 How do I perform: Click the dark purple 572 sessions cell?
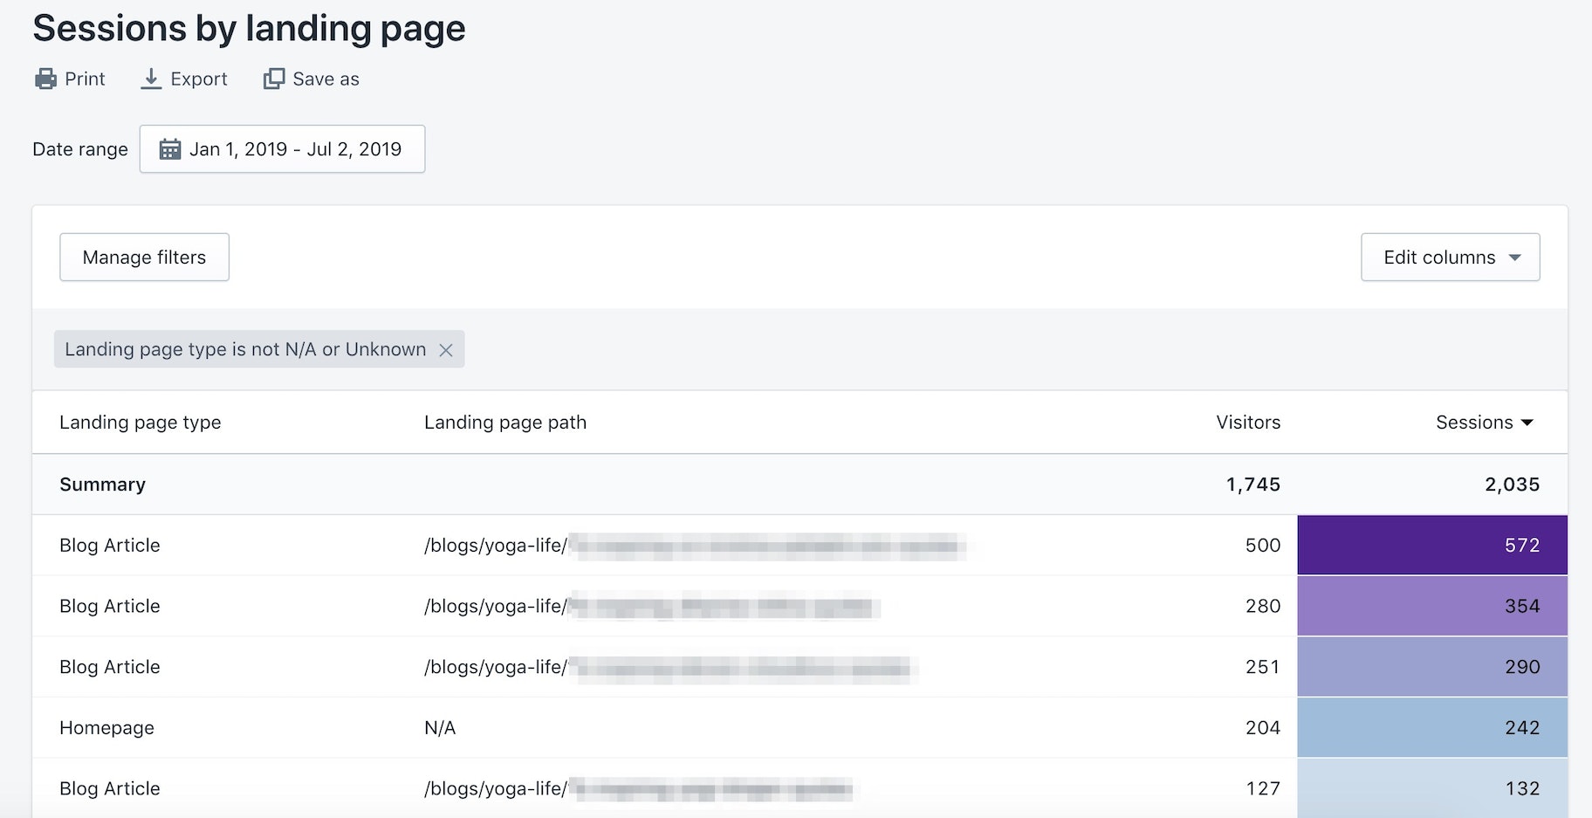pyautogui.click(x=1432, y=546)
